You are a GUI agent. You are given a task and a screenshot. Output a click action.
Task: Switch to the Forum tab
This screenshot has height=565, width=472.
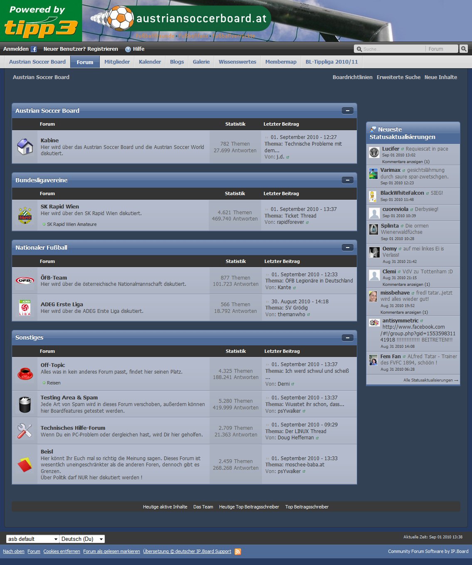(85, 62)
